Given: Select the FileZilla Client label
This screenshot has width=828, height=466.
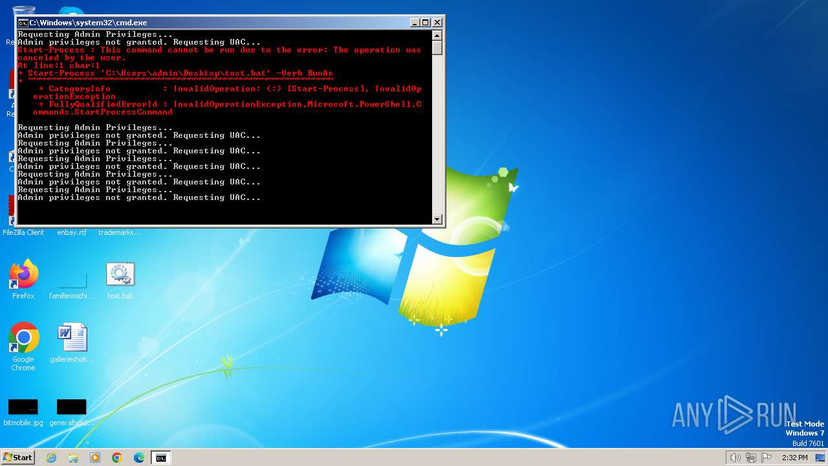Looking at the screenshot, I should 23,232.
